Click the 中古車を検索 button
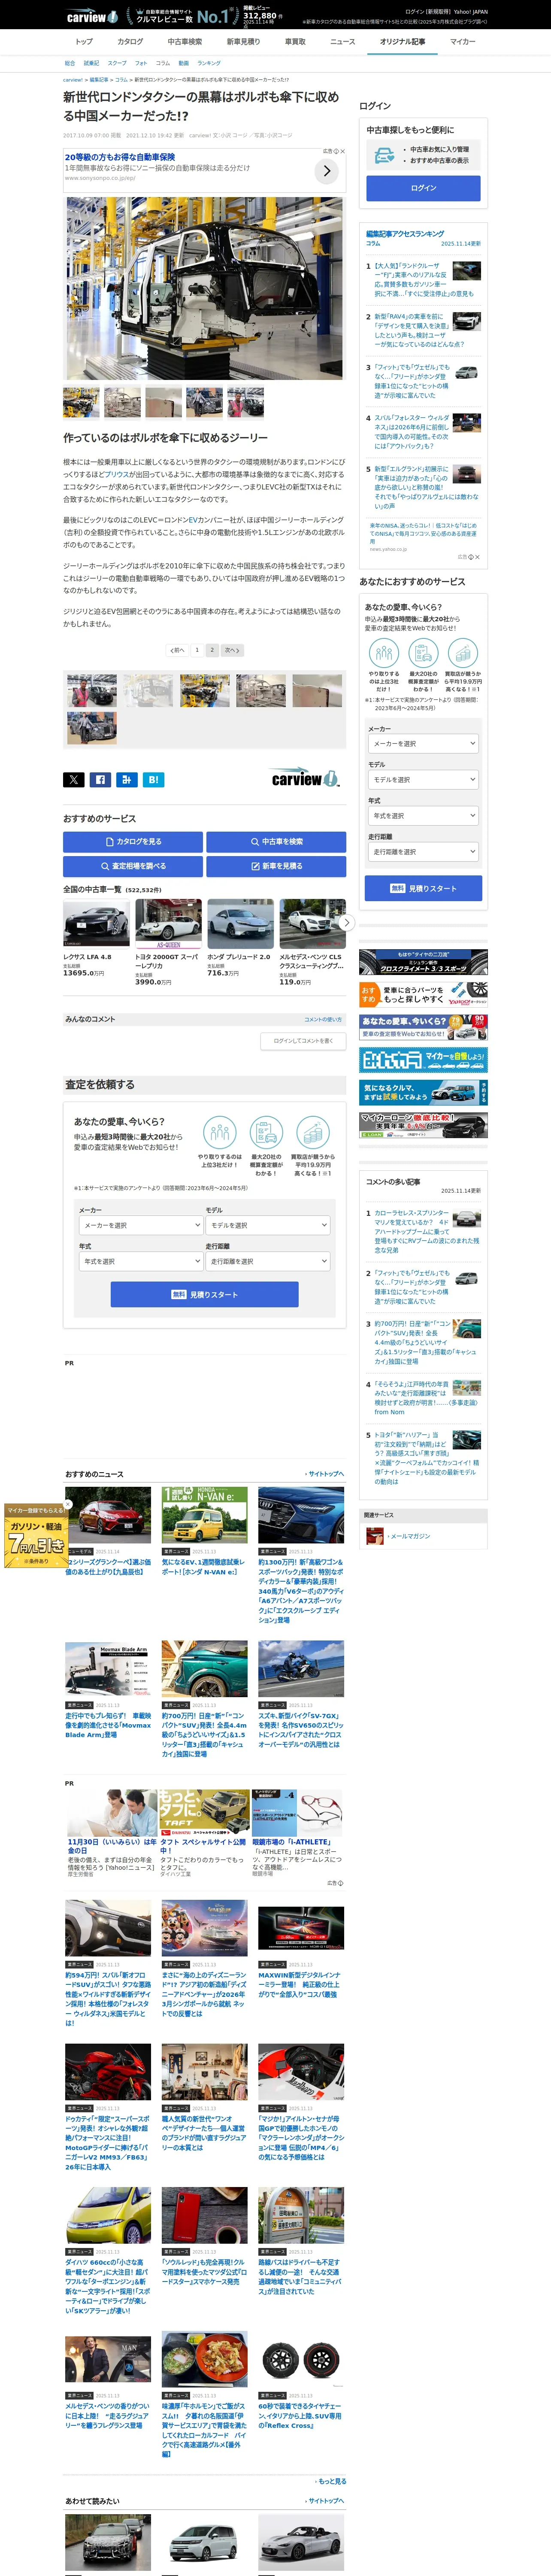This screenshot has height=2576, width=551. point(276,842)
